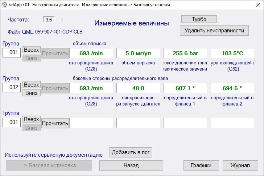
Task: Click the 255.6 bar fuel pressure value
Action: pyautogui.click(x=185, y=53)
